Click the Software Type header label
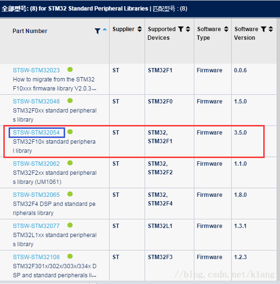Viewport: 280px width, 284px height. pyautogui.click(x=209, y=34)
